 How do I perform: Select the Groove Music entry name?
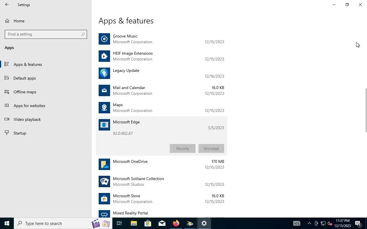[125, 36]
